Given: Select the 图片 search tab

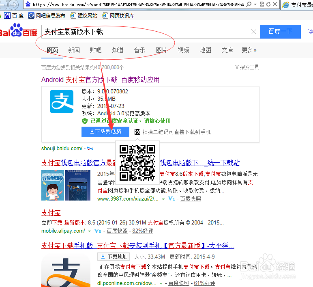Looking at the screenshot, I should tap(161, 50).
